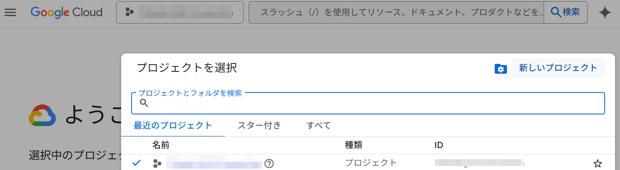Click the 検索 search button
The width and height of the screenshot is (620, 170).
point(566,12)
